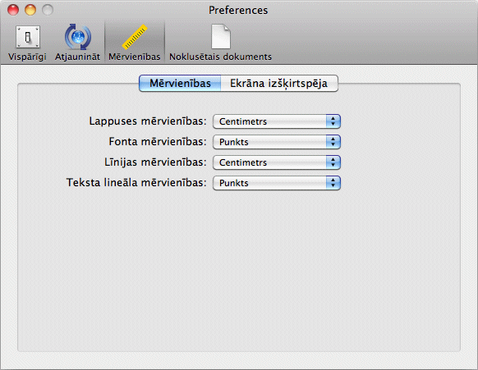
Task: Click the Fonta mērvienības dropdown arrows
Action: (333, 142)
